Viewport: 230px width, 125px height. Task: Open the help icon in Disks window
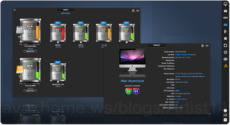point(133,11)
